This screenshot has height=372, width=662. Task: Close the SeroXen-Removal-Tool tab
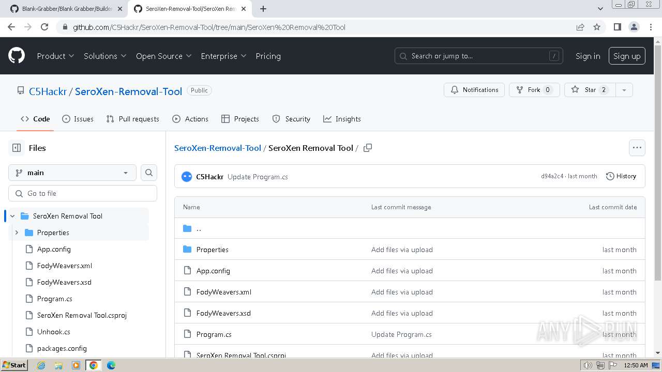244,9
